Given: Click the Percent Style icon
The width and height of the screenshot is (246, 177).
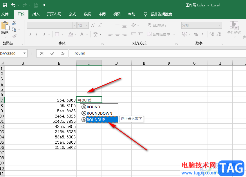Looking at the screenshot, I should pyautogui.click(x=196, y=34).
